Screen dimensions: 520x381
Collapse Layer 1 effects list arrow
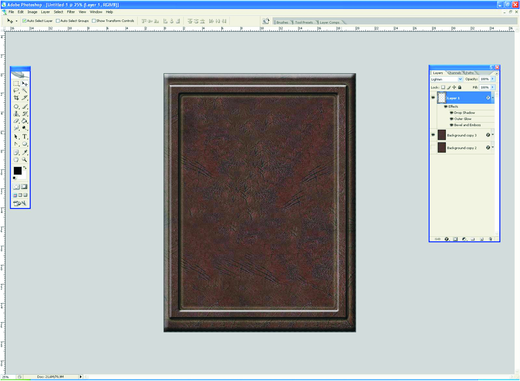(x=493, y=98)
